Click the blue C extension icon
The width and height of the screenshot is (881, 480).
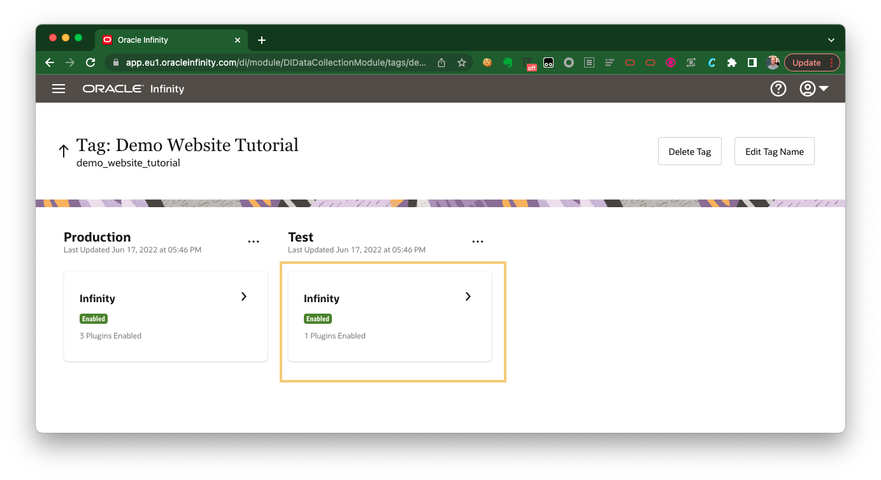[712, 62]
